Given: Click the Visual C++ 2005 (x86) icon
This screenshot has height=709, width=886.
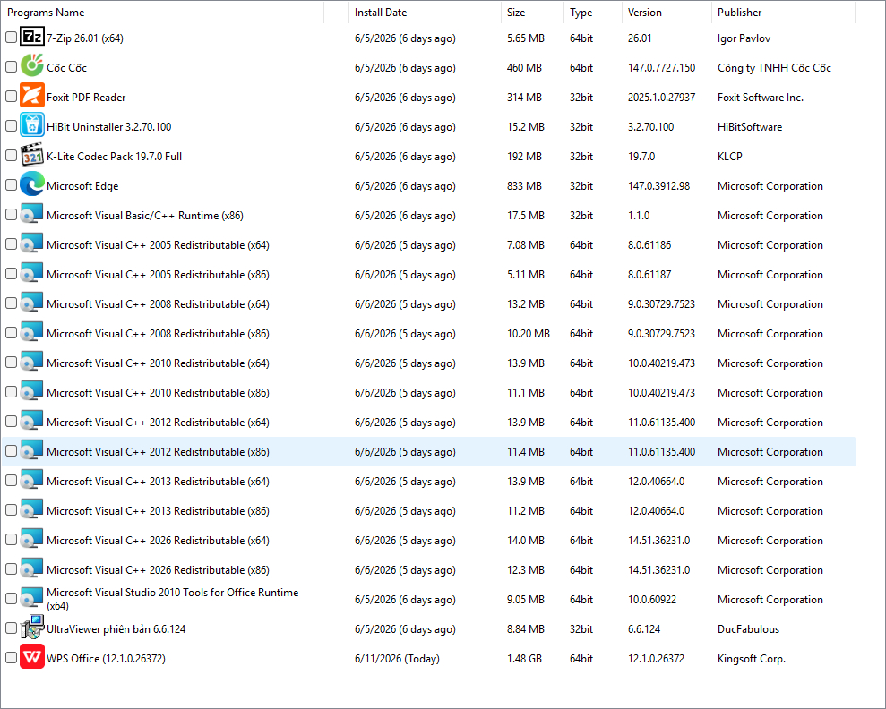Looking at the screenshot, I should click(32, 273).
